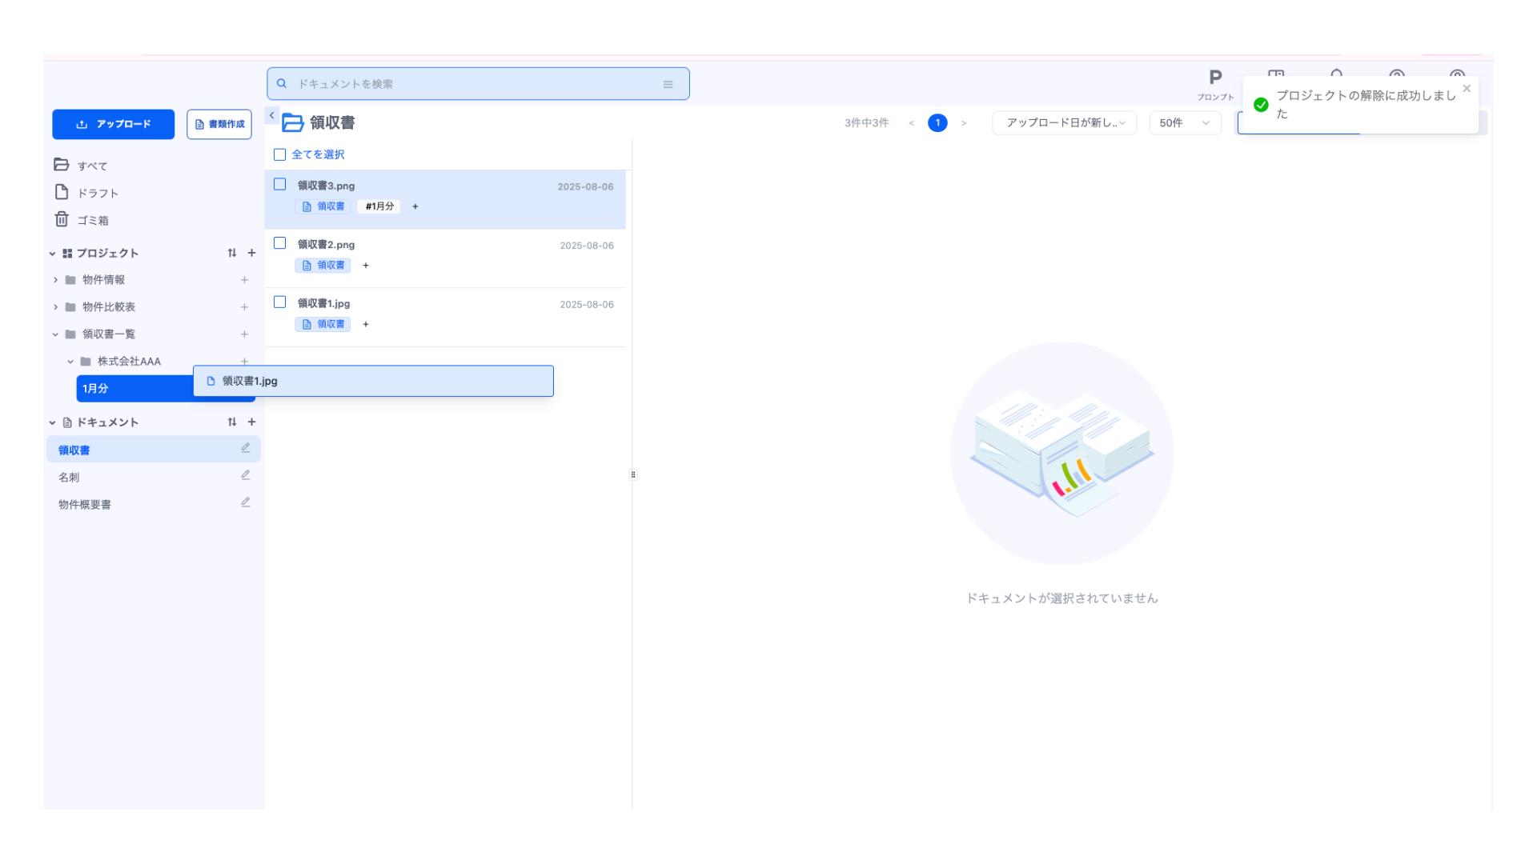Click sort icon in プロジェクト header

(x=232, y=253)
